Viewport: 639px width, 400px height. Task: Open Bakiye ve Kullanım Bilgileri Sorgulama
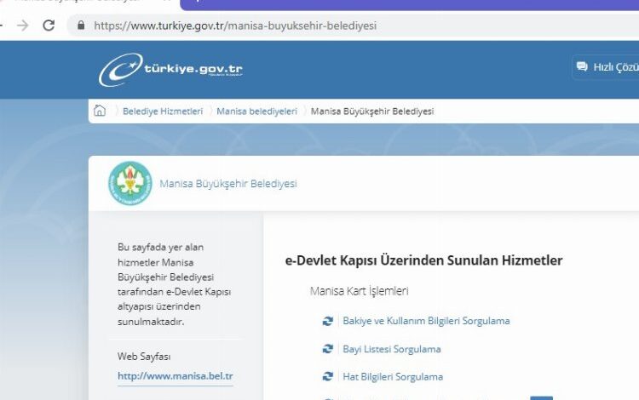point(426,321)
